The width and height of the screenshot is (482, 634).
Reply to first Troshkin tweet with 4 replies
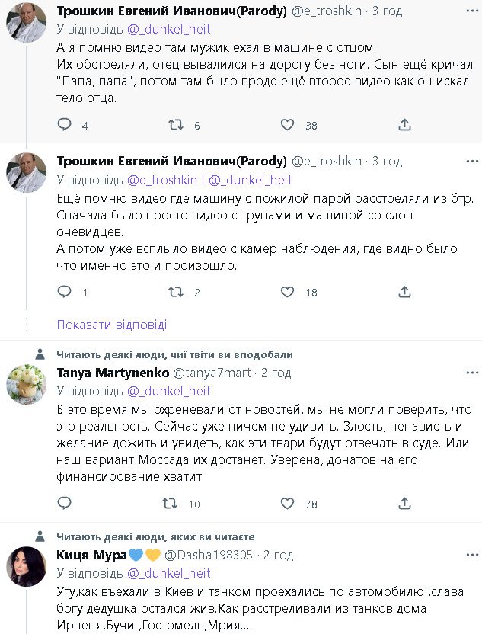[65, 125]
